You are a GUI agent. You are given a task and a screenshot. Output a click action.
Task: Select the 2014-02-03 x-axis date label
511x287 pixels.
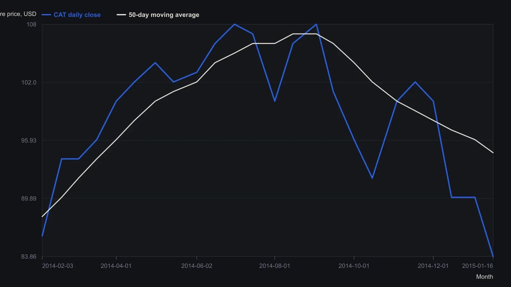[57, 266]
